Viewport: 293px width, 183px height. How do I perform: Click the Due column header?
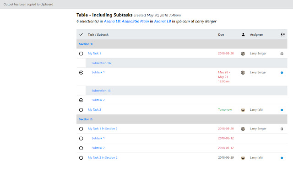221,34
